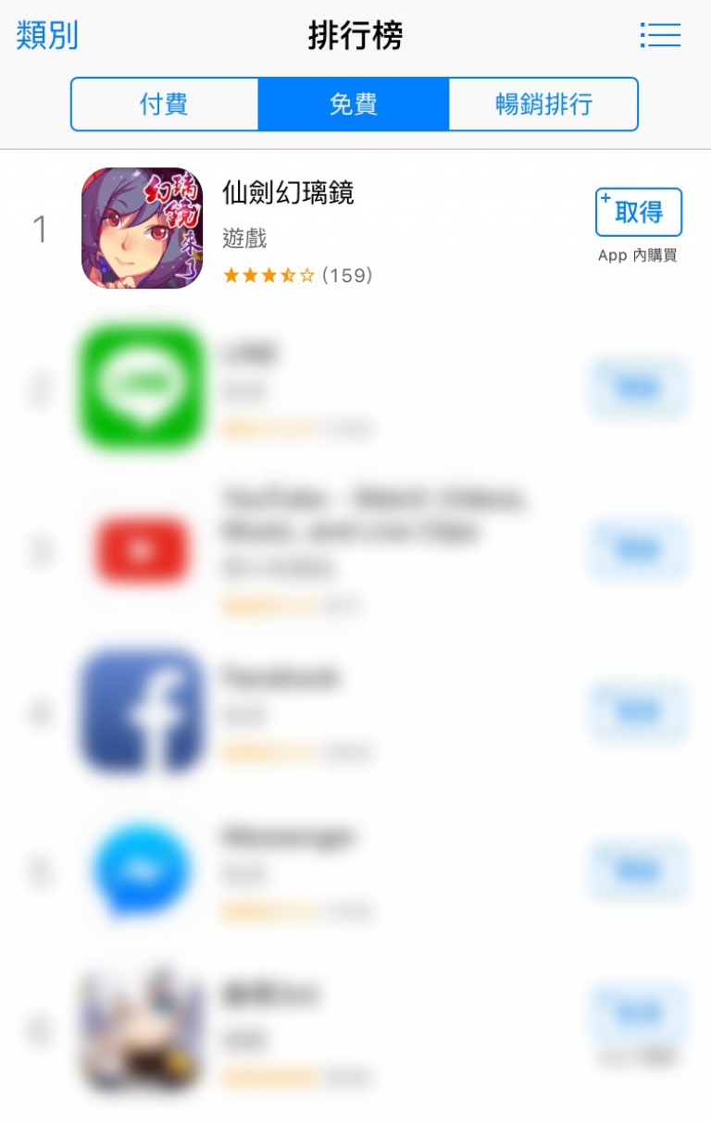Open the list view icon at top right

(660, 35)
